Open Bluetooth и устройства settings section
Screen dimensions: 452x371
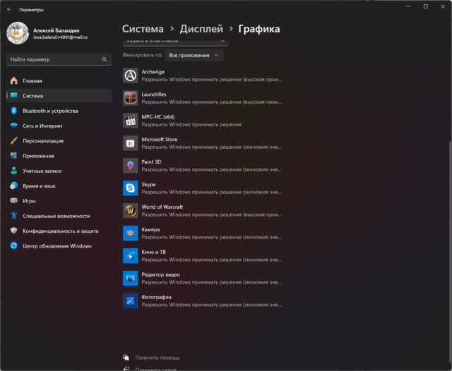click(x=50, y=111)
